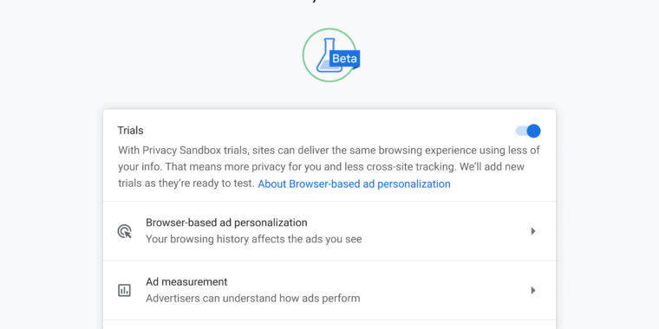The width and height of the screenshot is (659, 329).
Task: Click 'Advertisers can understand how ads perform' subtitle
Action: tap(253, 299)
